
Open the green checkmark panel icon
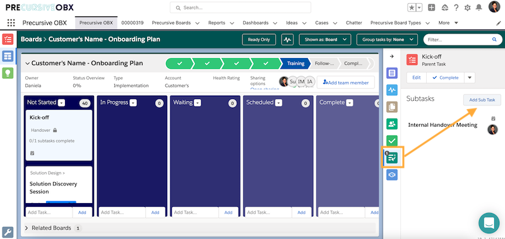tap(392, 141)
